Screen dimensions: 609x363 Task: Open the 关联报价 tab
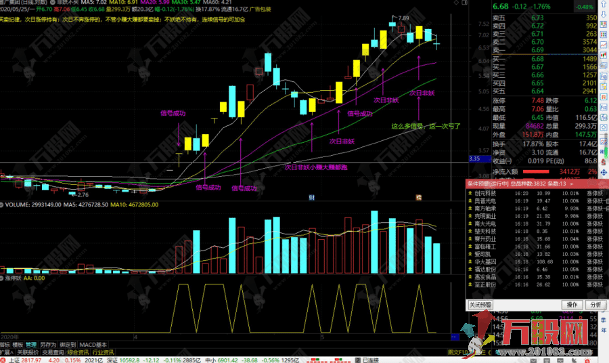pyautogui.click(x=28, y=353)
